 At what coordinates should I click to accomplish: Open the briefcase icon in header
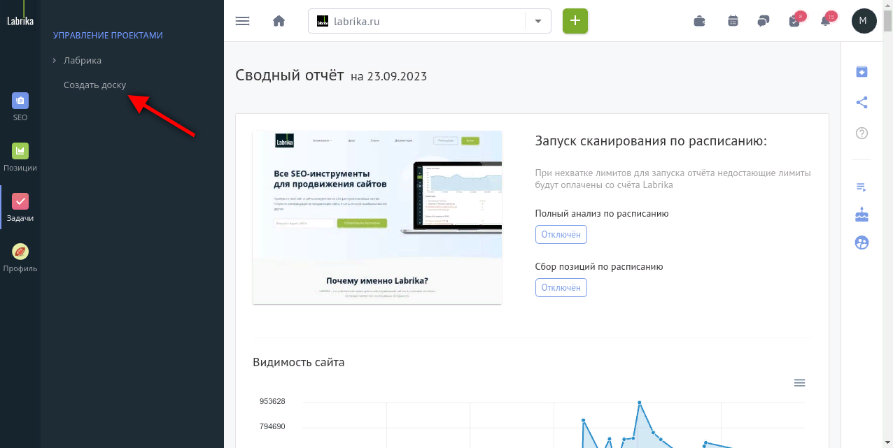(x=699, y=21)
